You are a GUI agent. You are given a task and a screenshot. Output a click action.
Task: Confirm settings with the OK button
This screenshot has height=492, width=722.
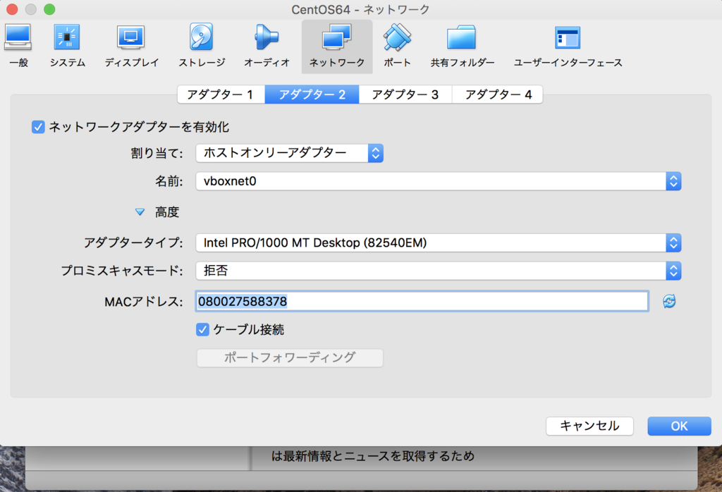click(x=679, y=426)
